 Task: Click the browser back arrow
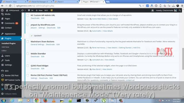(2, 6)
